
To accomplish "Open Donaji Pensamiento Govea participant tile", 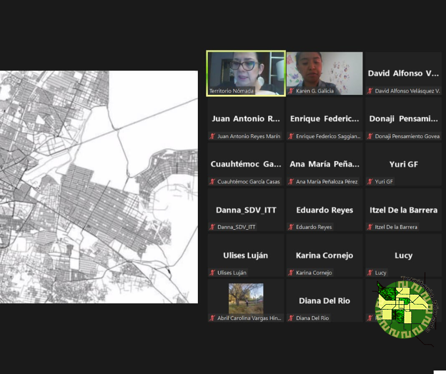I will tap(403, 119).
